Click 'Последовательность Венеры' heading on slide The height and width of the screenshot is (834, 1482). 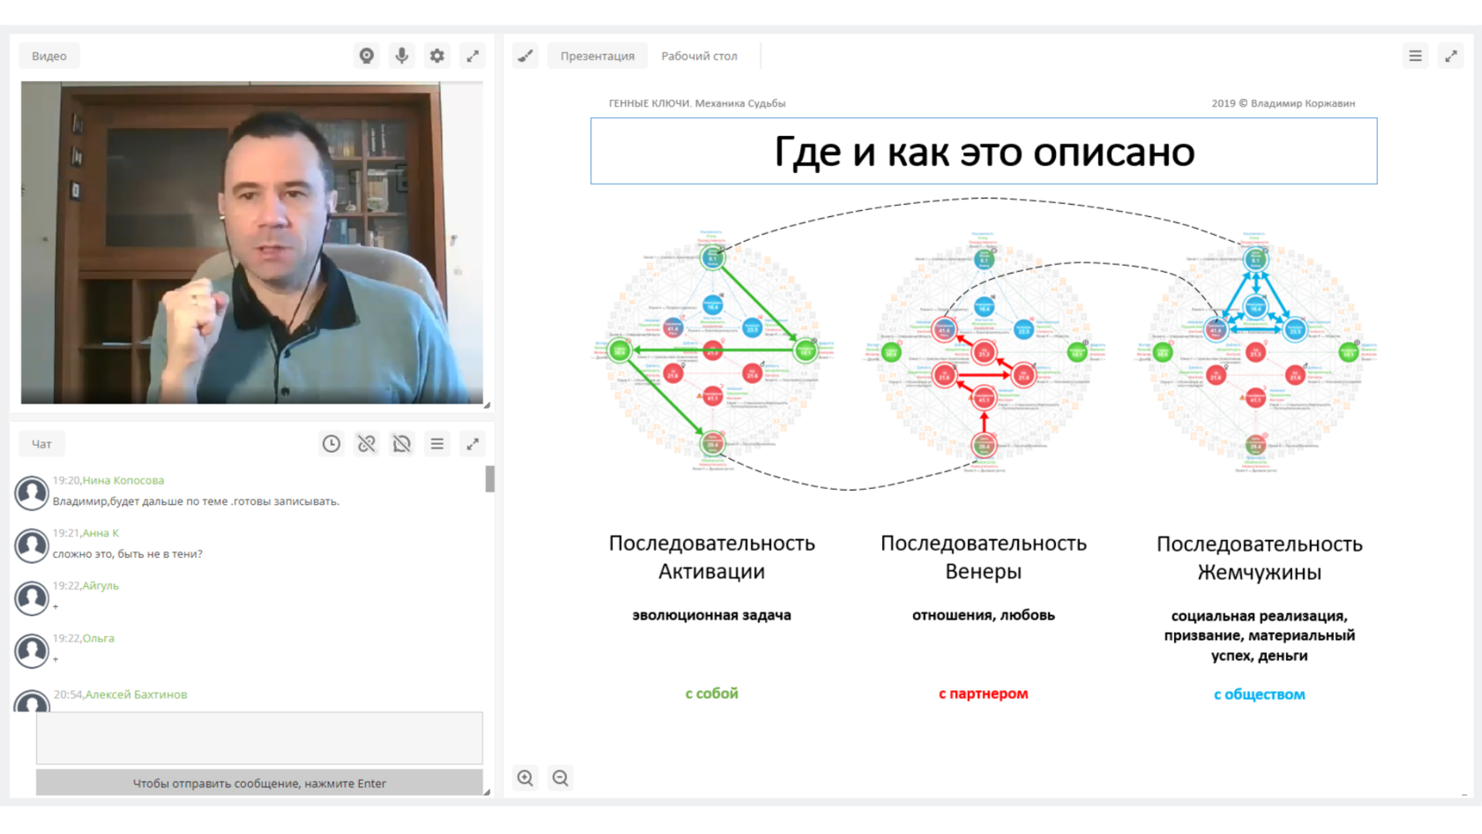pyautogui.click(x=984, y=557)
